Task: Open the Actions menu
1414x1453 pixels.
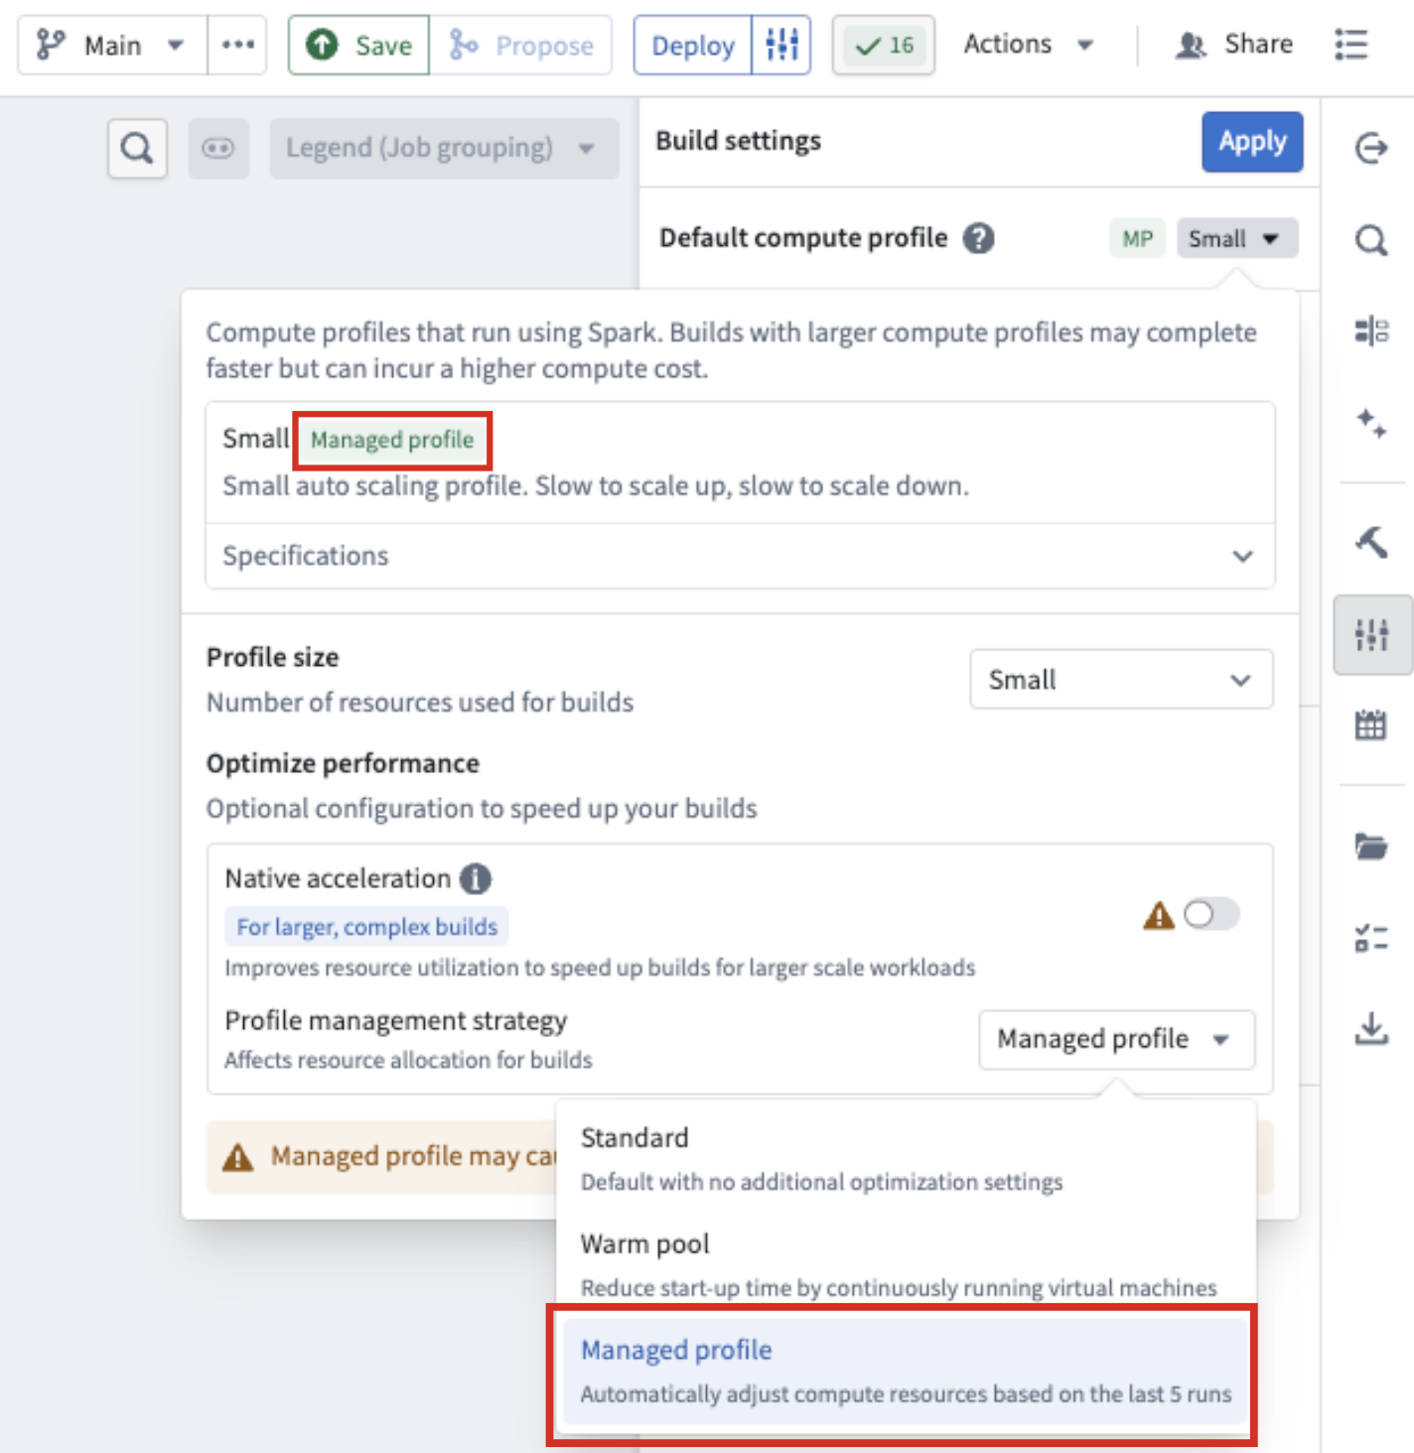Action: tap(1028, 44)
